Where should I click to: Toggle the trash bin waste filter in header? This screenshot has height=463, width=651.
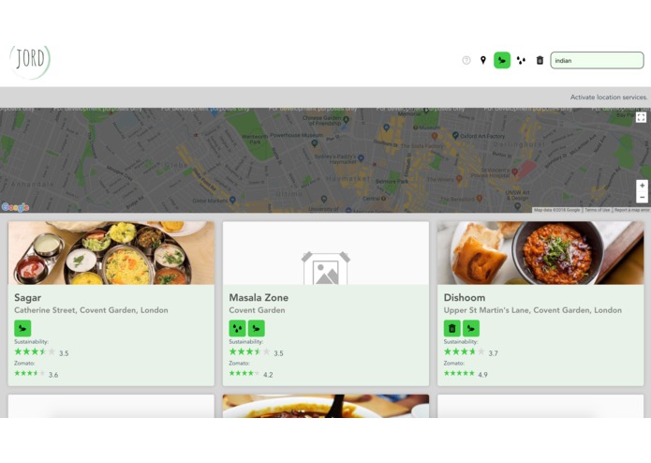(x=540, y=60)
